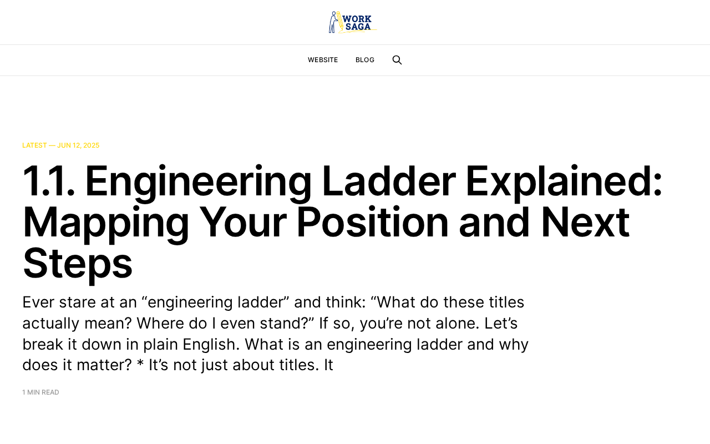Viewport: 710px width, 444px height.
Task: Select the "WORK SAGA" text in logo
Action: click(358, 23)
